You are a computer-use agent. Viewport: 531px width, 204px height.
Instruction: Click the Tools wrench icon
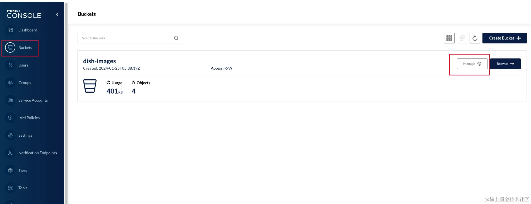(x=10, y=188)
